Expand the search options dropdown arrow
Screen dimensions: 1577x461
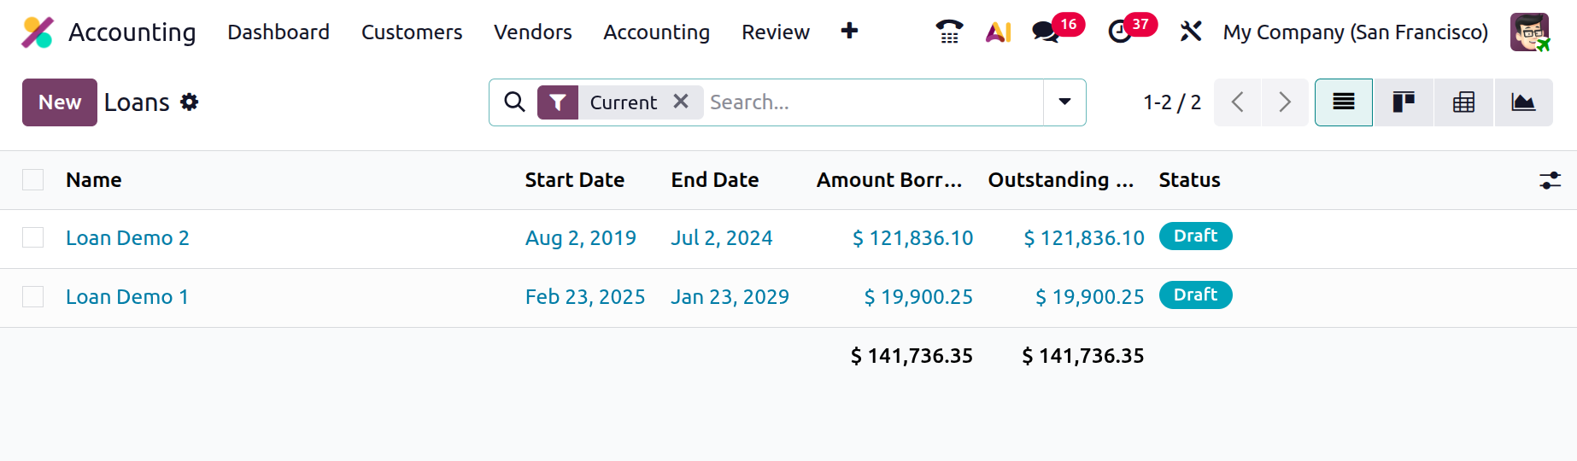tap(1064, 102)
